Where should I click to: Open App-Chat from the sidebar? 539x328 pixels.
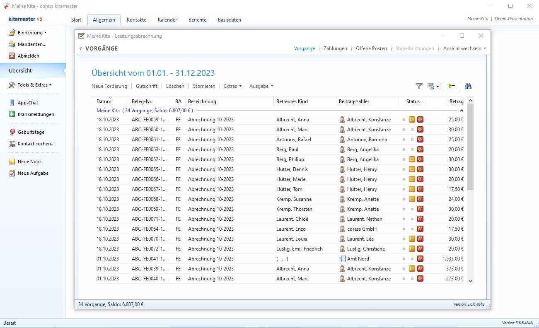(28, 103)
